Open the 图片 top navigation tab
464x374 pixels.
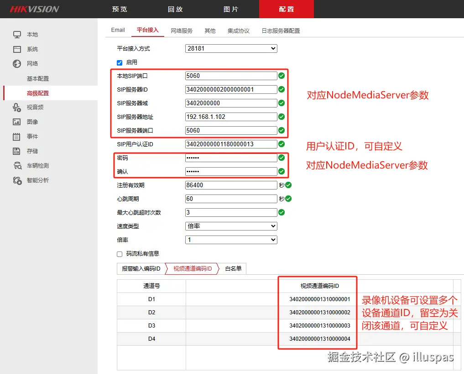click(x=231, y=9)
